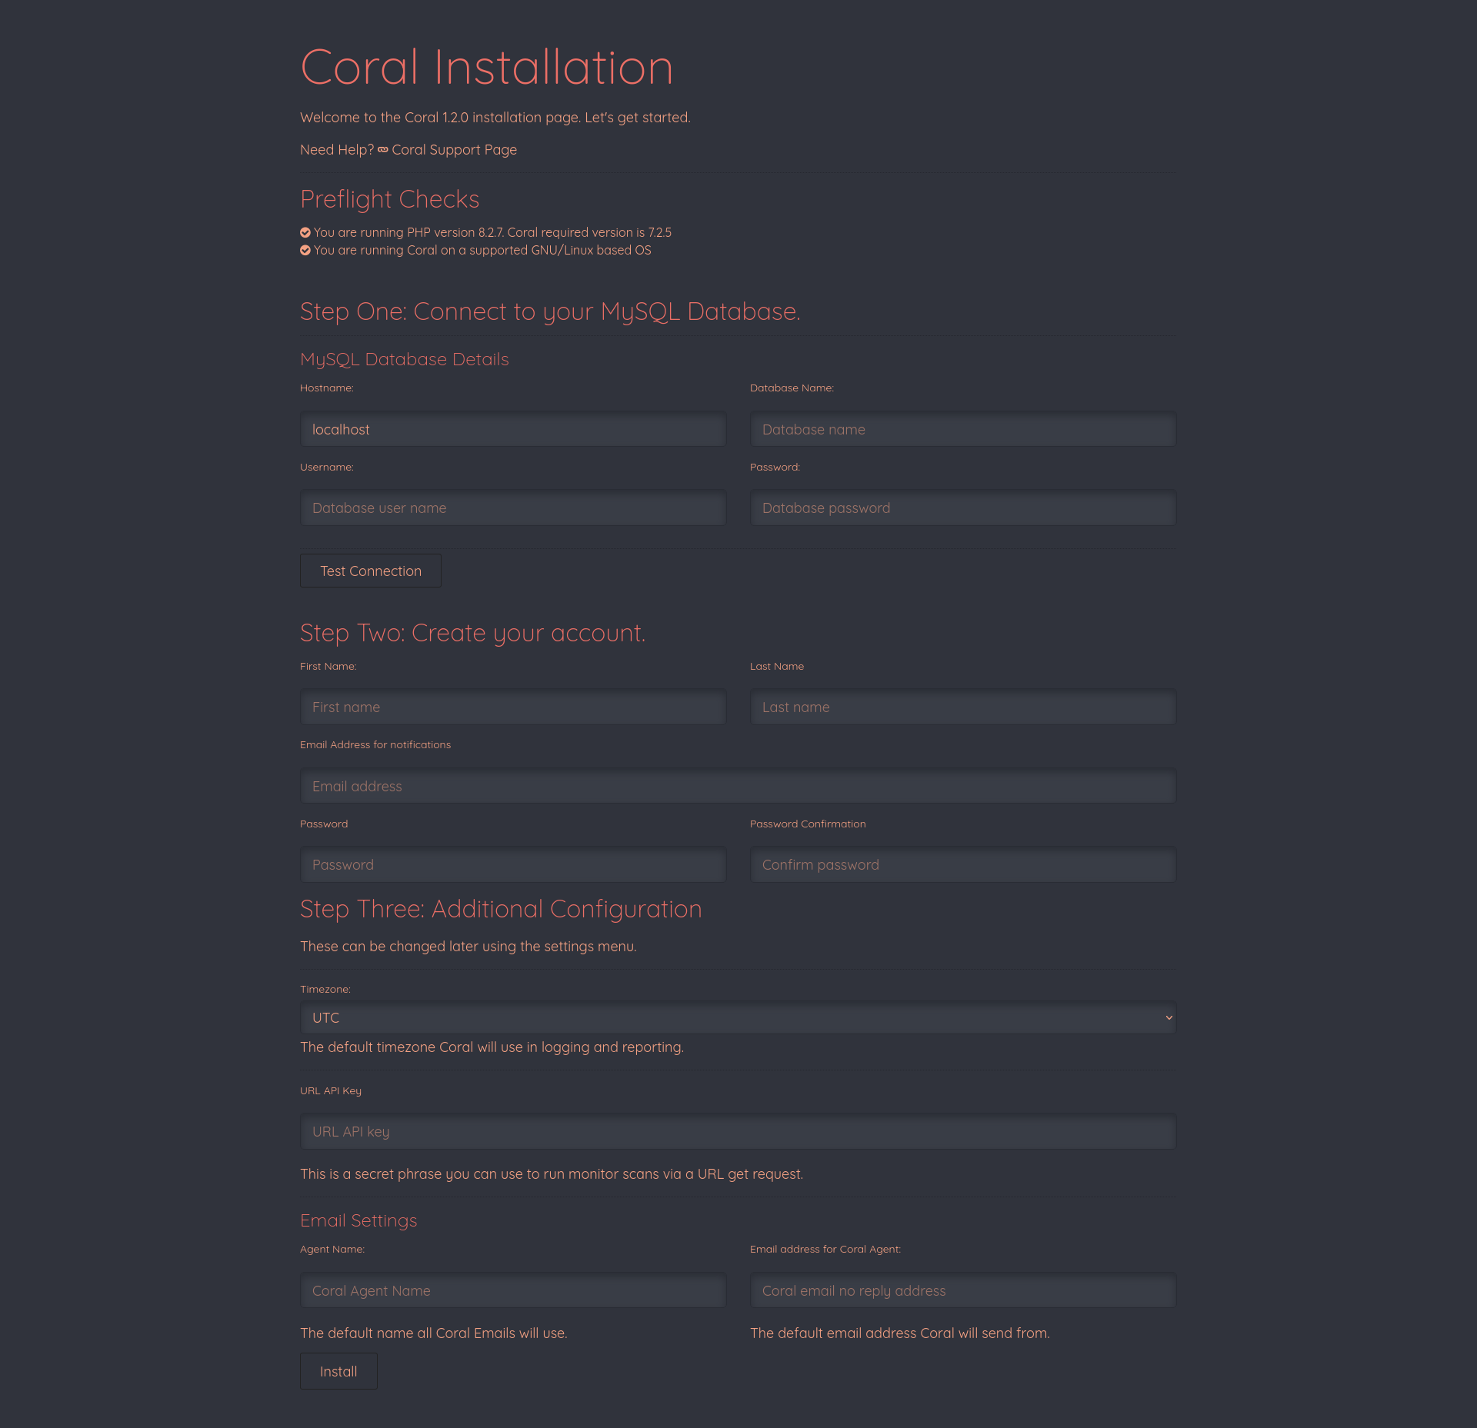Select the UTC timezone dropdown
1477x1428 pixels.
pyautogui.click(x=737, y=1017)
